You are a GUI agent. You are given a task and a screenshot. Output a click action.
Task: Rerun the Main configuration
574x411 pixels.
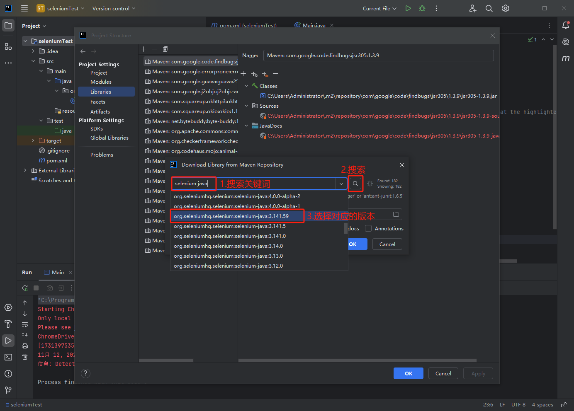click(25, 288)
